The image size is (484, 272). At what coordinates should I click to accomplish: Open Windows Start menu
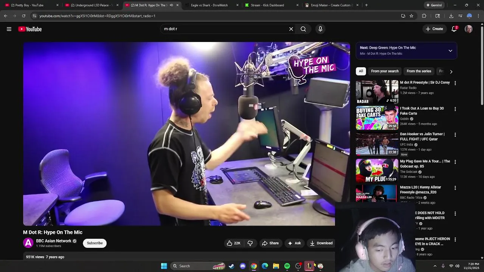click(x=164, y=266)
